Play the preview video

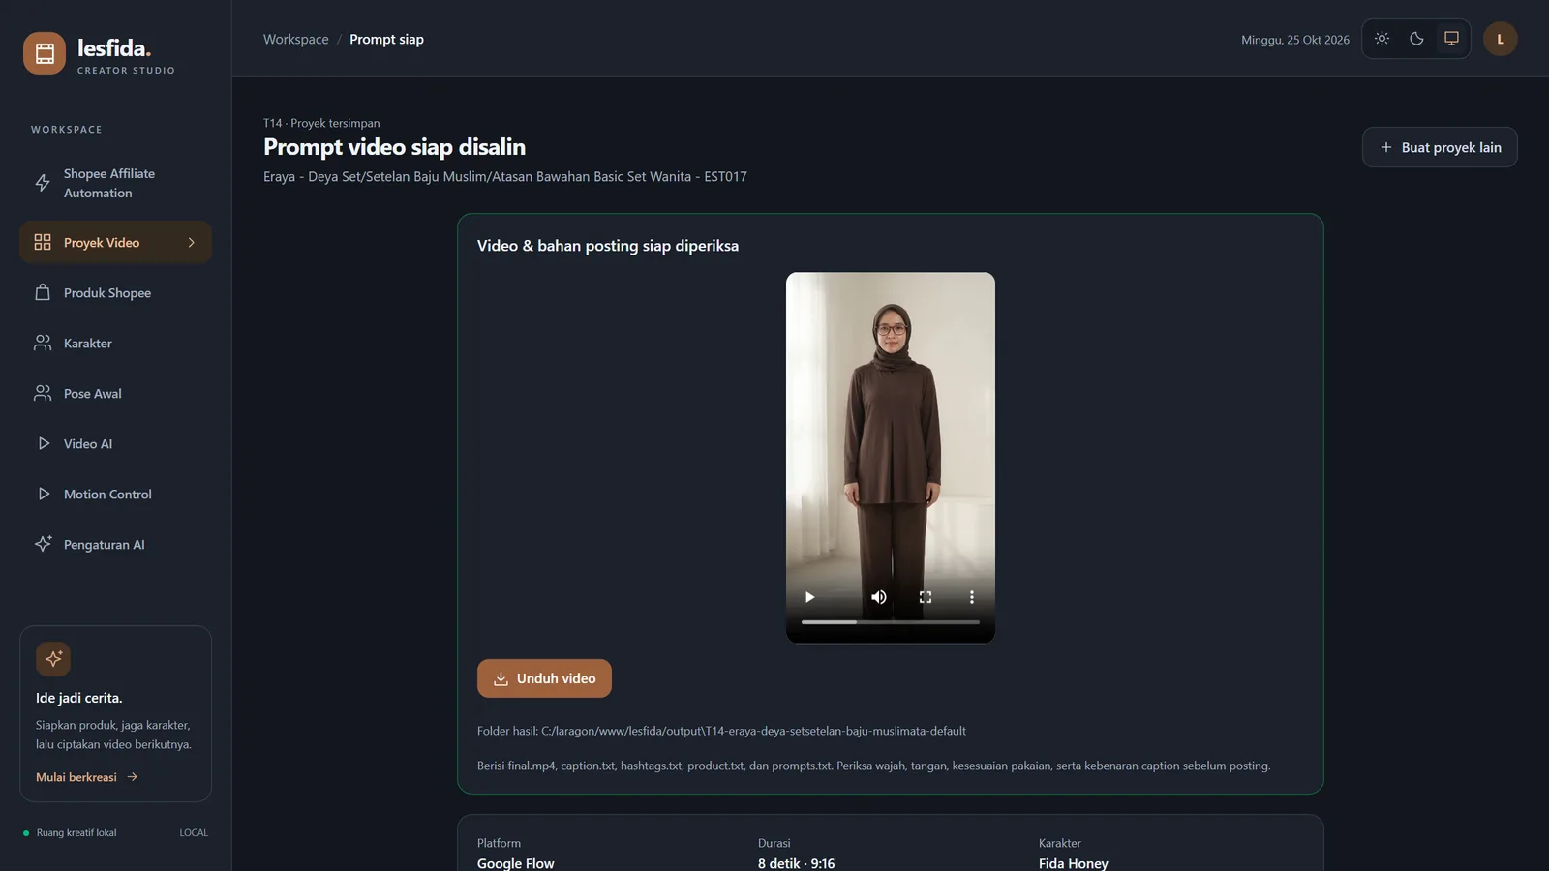[809, 597]
